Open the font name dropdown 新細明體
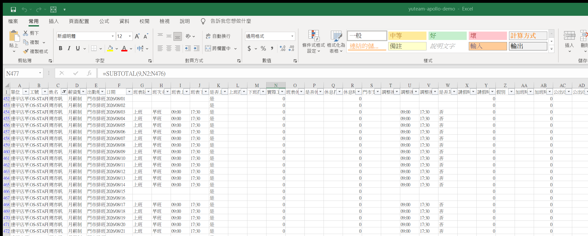 point(113,36)
